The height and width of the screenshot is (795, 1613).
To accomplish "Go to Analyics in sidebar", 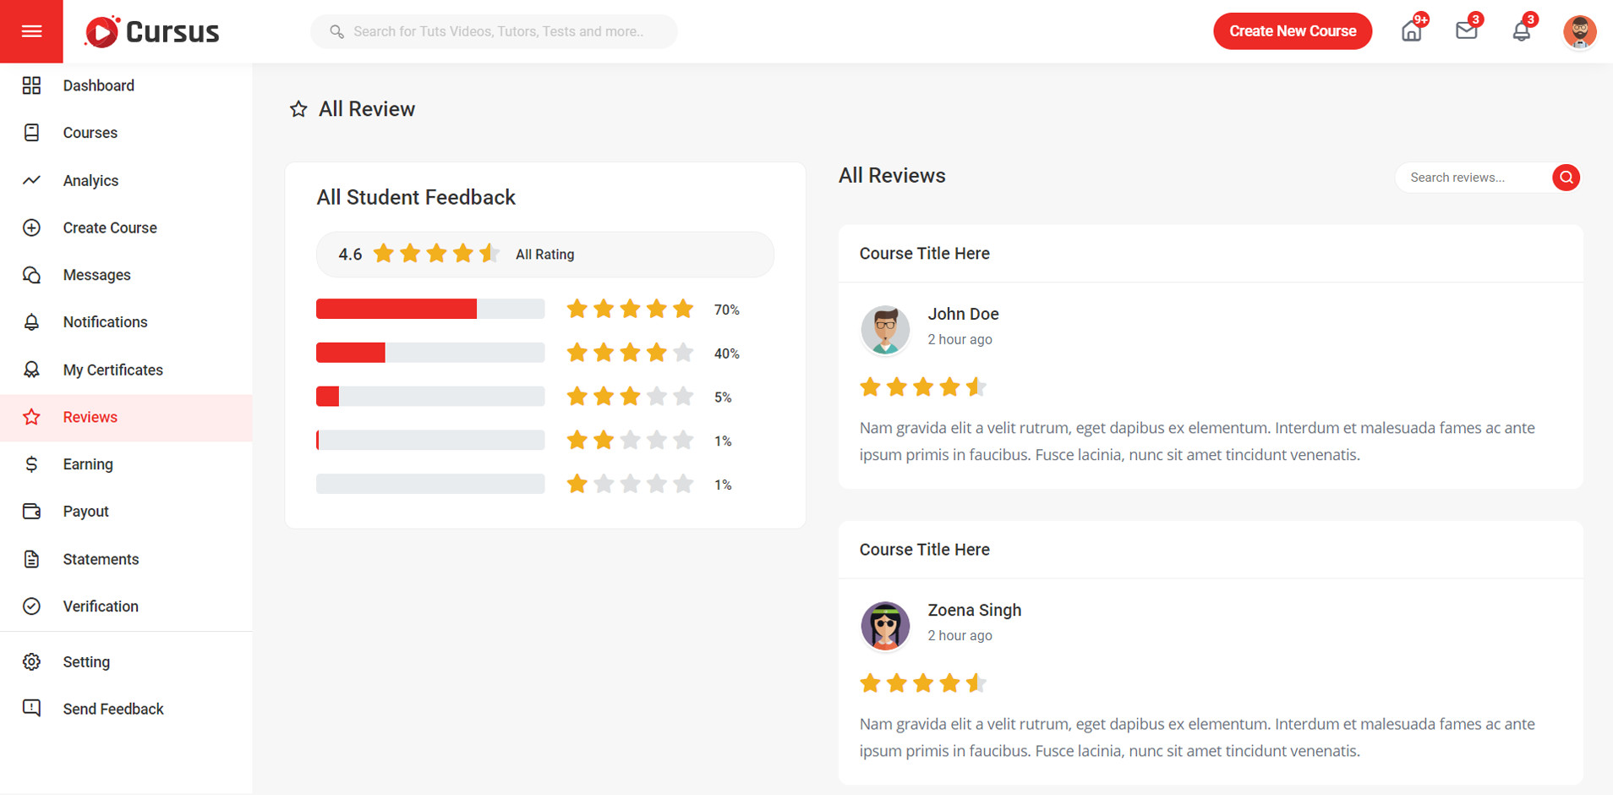I will (x=90, y=181).
